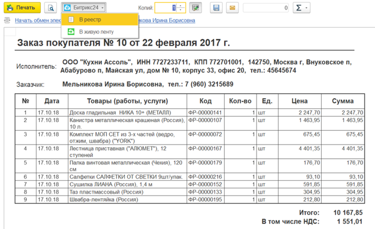Click the Битрикс24 logo icon
This screenshot has height=229, width=375.
67,8
